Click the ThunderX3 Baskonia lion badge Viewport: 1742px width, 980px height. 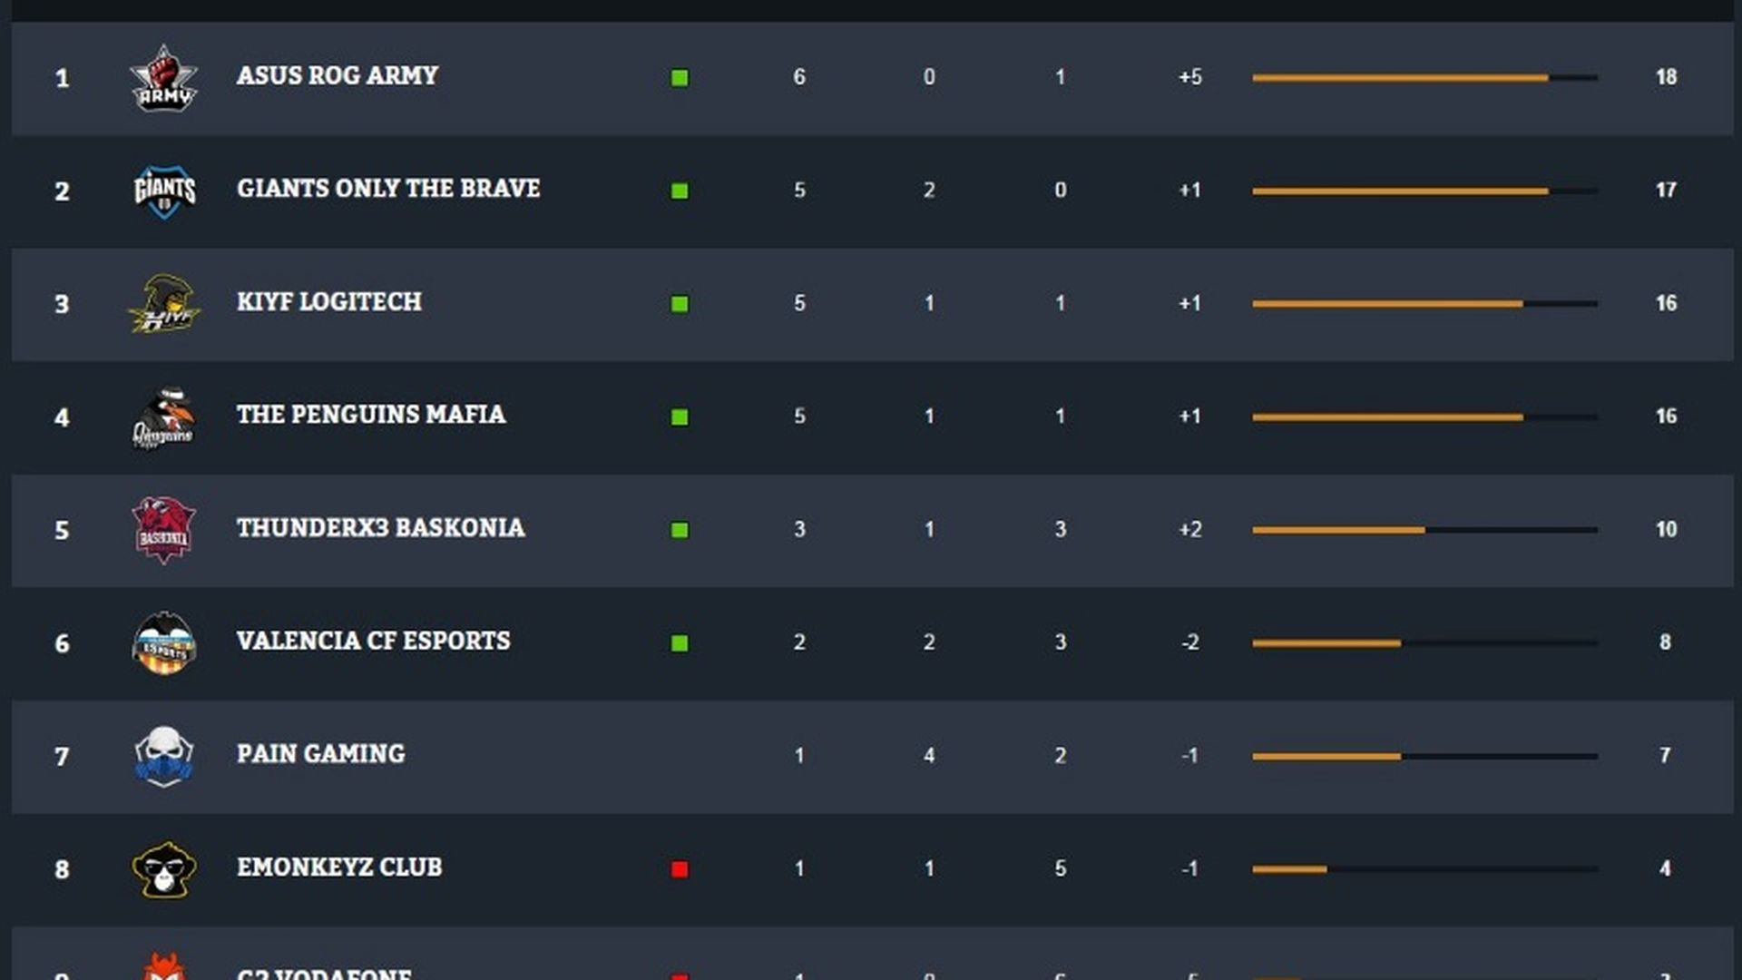[163, 530]
